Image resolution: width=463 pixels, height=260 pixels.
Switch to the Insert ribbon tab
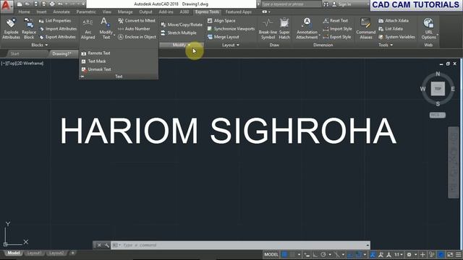click(x=41, y=12)
